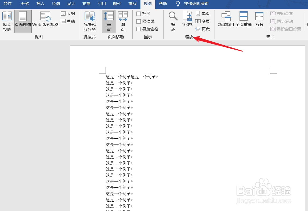Select 垂直 vertical page movement
The height and width of the screenshot is (211, 308).
tap(109, 21)
